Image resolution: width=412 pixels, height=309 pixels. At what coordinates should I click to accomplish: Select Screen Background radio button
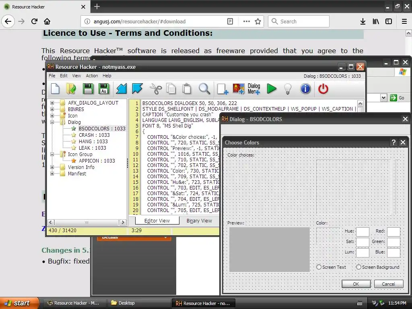coord(358,267)
